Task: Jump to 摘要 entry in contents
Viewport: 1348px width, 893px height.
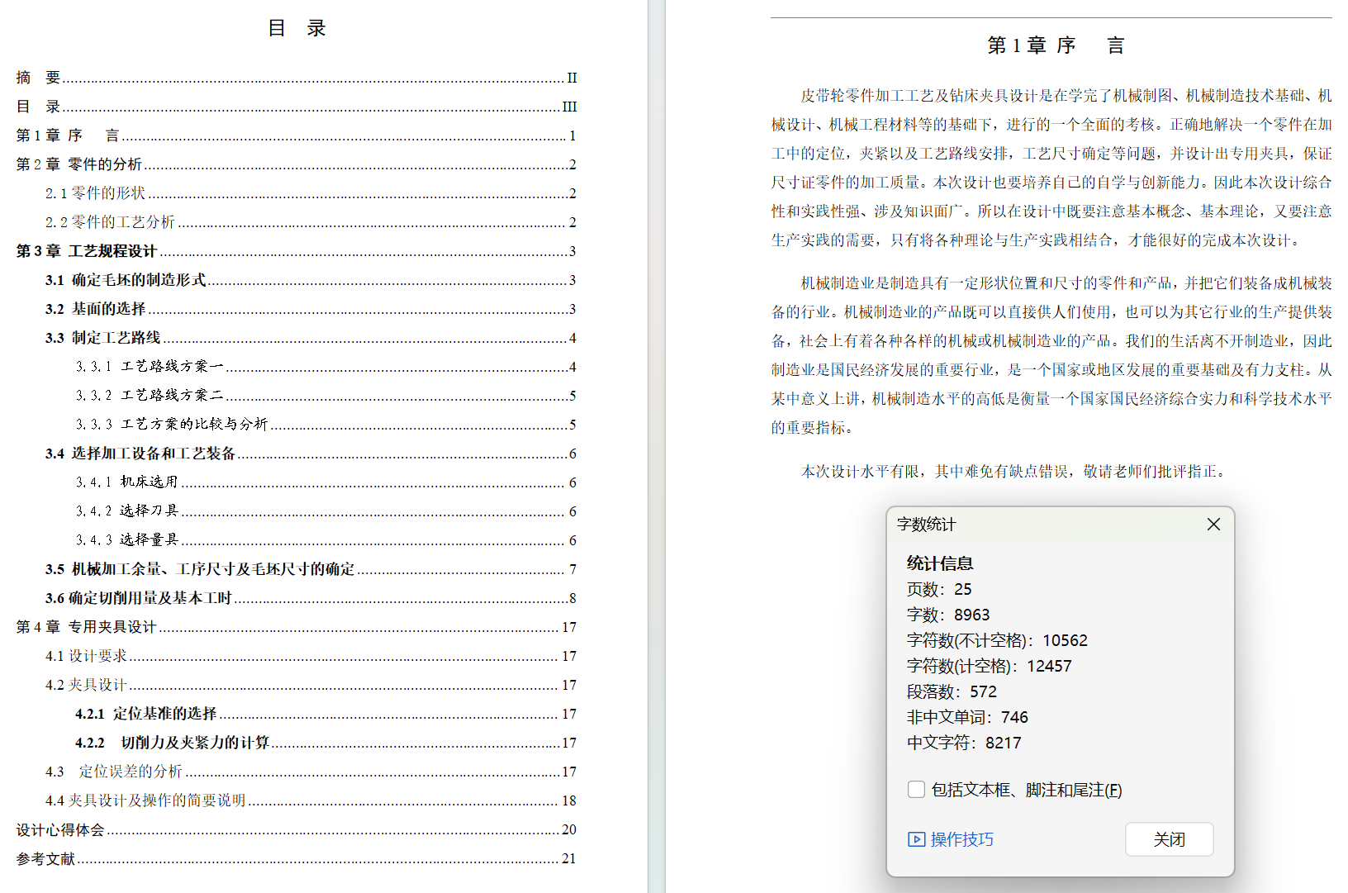Action: coord(39,78)
